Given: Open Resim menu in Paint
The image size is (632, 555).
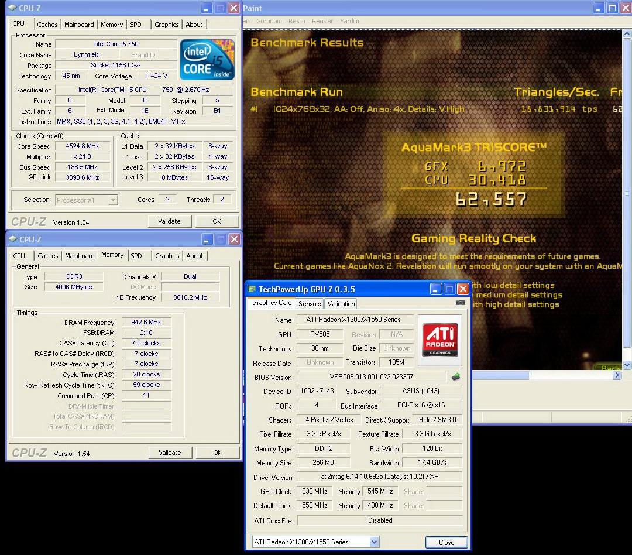Looking at the screenshot, I should coord(297,21).
